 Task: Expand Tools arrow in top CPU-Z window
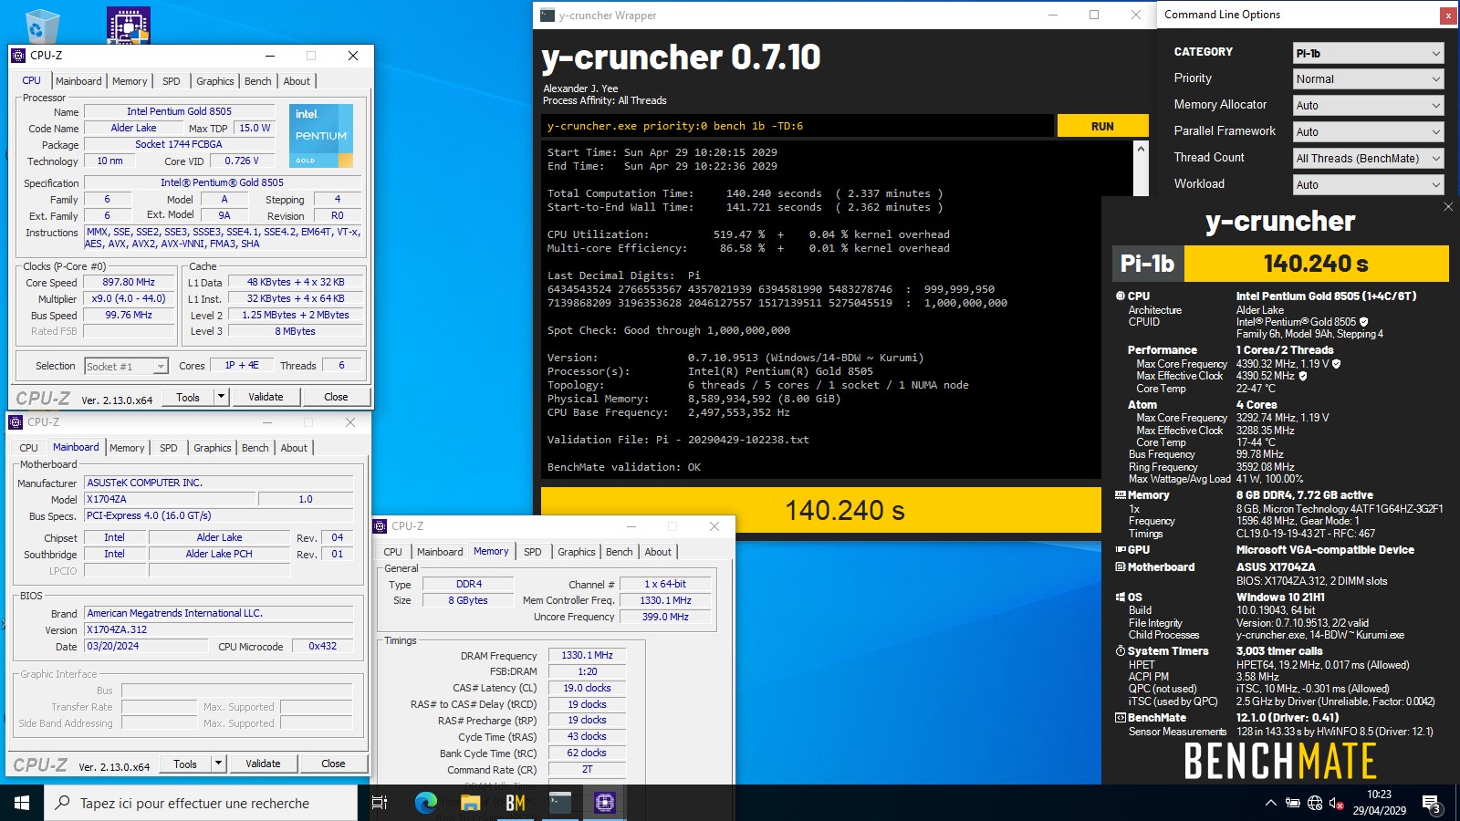coord(221,397)
